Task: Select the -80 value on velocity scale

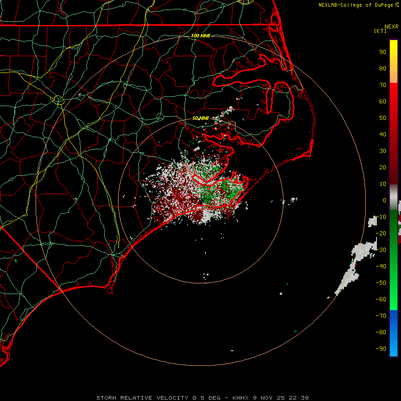Action: click(381, 332)
